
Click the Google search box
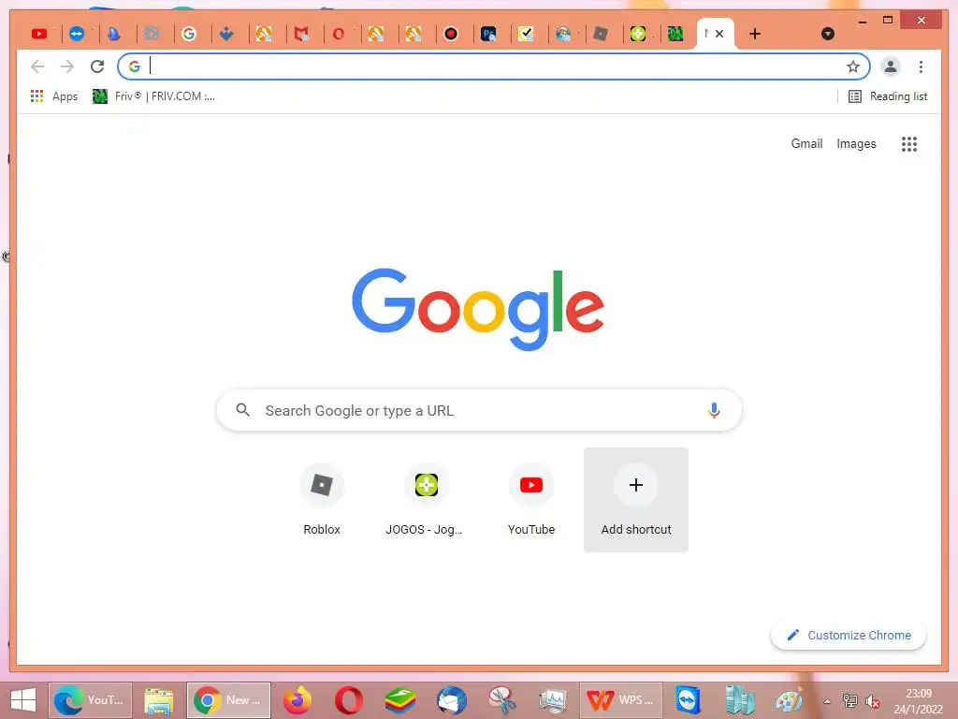coord(479,410)
